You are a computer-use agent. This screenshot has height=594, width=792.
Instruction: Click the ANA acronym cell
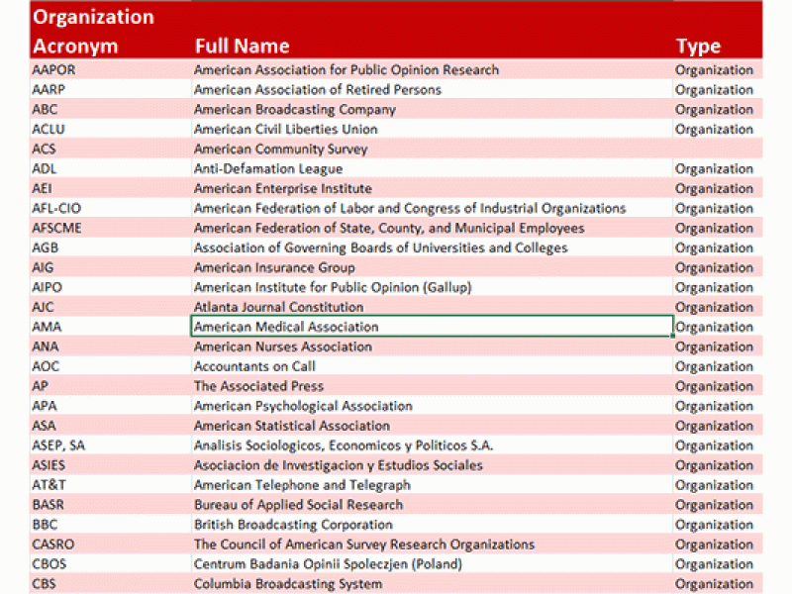[x=110, y=346]
